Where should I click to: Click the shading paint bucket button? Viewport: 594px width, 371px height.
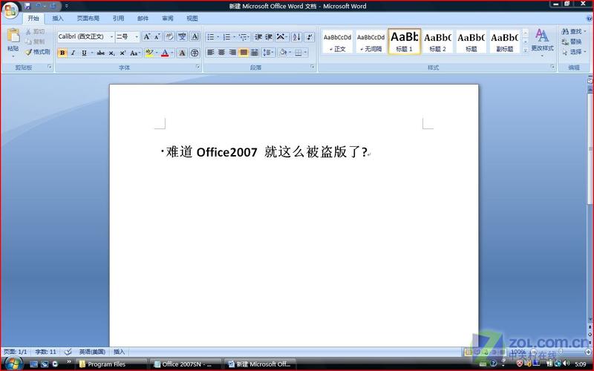(283, 52)
